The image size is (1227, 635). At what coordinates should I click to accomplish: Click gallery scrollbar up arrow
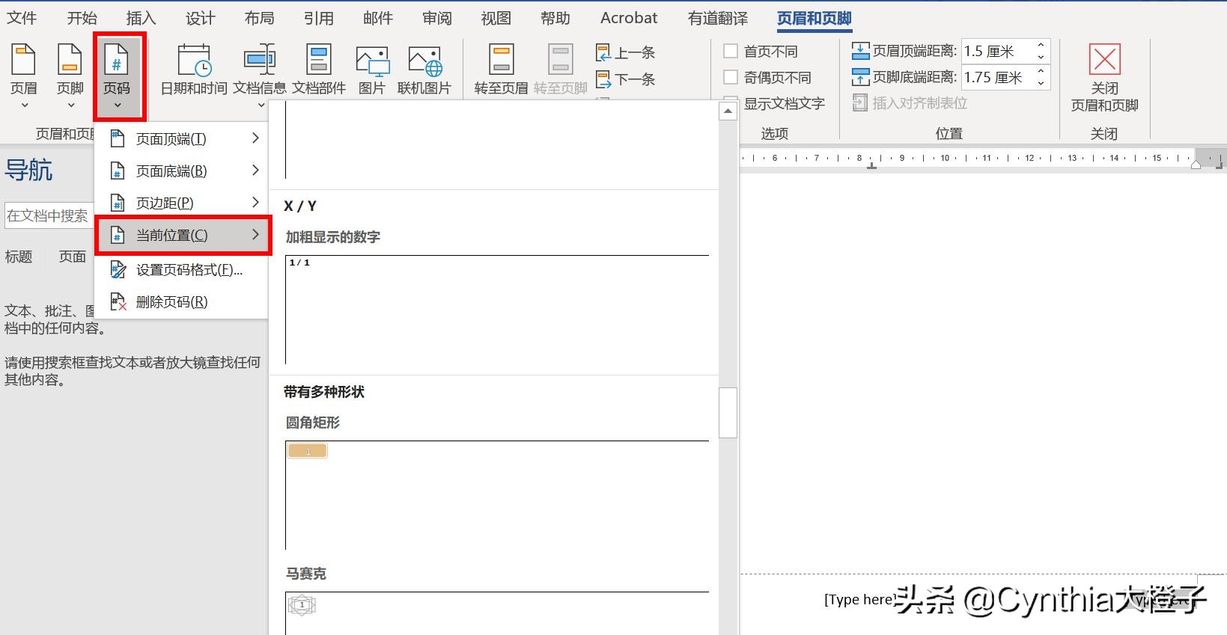728,111
